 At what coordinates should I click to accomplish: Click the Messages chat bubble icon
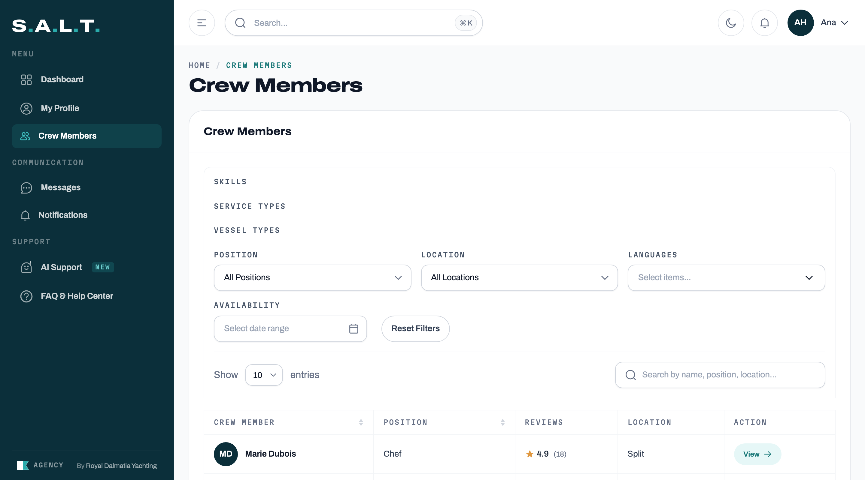tap(26, 187)
